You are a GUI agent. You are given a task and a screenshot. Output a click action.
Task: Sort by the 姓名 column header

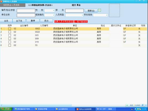click(x=103, y=25)
